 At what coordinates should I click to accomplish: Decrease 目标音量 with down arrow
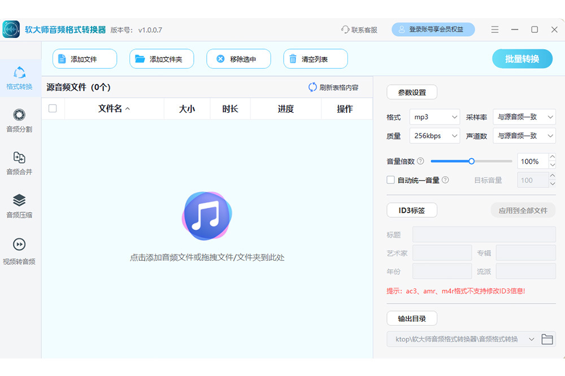[x=553, y=183]
